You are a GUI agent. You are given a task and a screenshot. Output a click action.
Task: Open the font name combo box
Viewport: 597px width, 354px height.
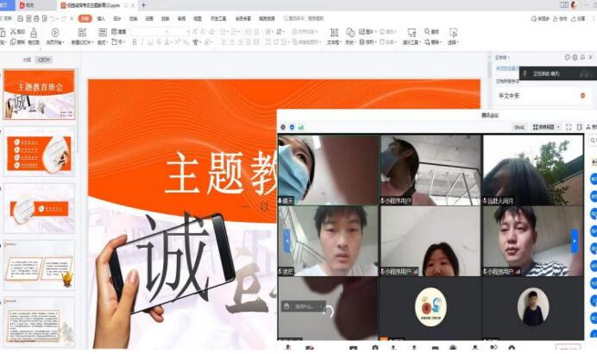click(150, 32)
